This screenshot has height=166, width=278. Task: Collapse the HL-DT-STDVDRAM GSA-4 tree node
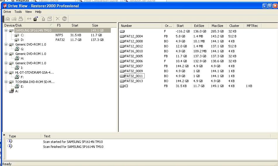tap(6, 72)
